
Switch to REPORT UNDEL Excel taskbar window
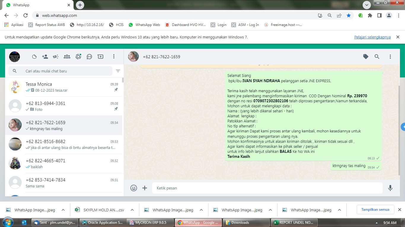tap(295, 223)
